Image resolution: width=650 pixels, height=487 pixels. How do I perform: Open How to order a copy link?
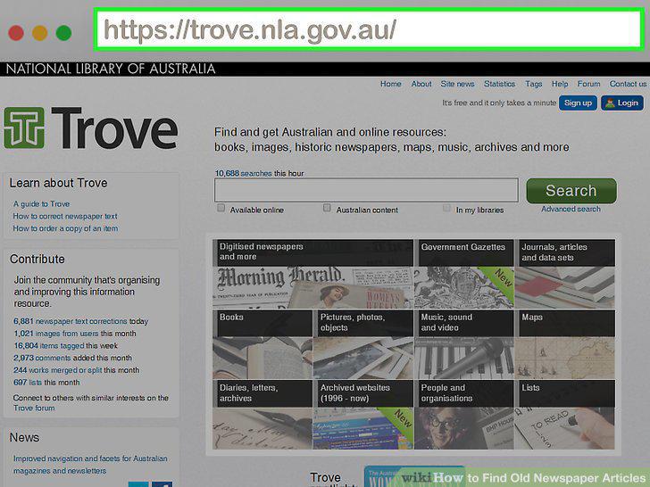click(x=65, y=228)
